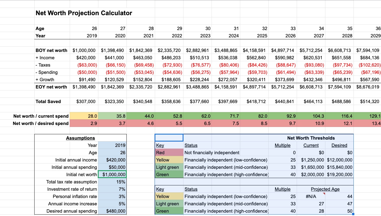Click the Red key color cell

click(169, 153)
